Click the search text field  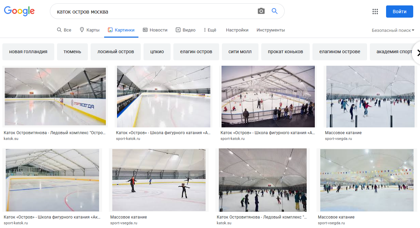[153, 12]
